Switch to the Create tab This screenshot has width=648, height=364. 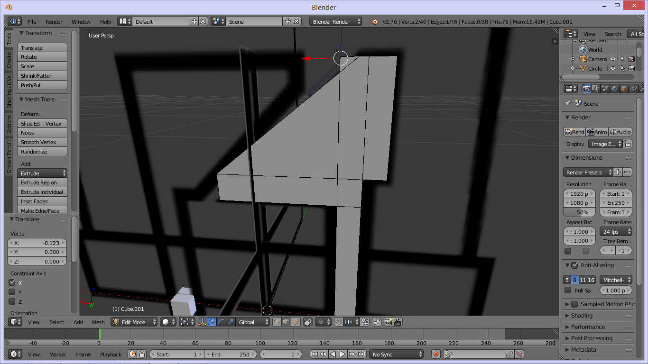pyautogui.click(x=9, y=60)
